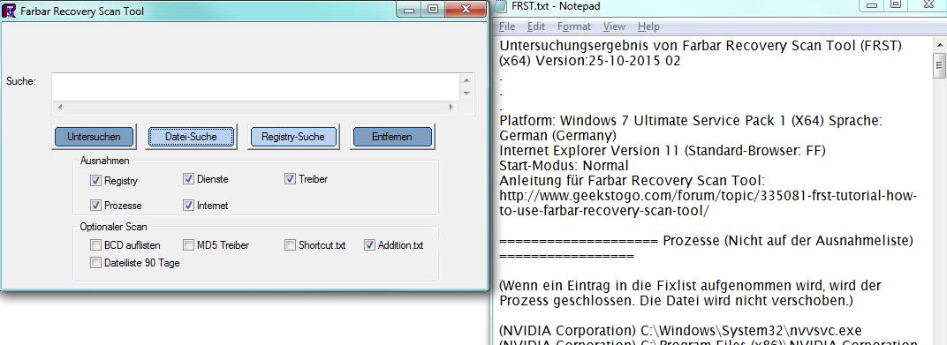Uncheck the Prozesse checkbox
947x345 pixels.
(x=95, y=205)
